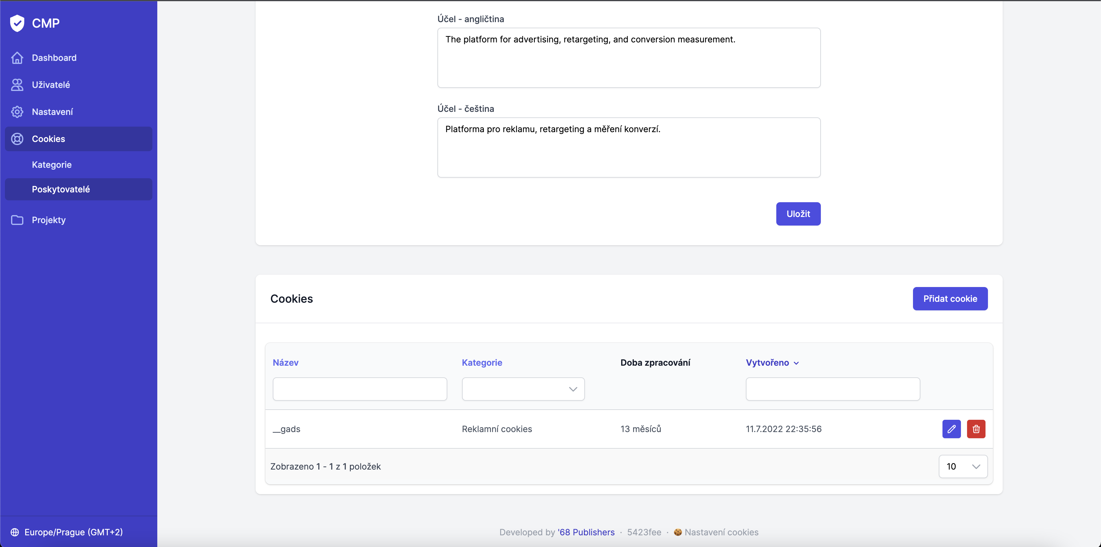
Task: Click the globe icon next to Europe/Prague
Action: pyautogui.click(x=15, y=532)
